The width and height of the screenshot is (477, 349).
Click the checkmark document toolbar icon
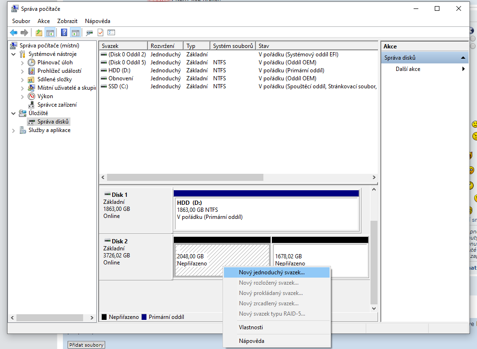tap(100, 32)
